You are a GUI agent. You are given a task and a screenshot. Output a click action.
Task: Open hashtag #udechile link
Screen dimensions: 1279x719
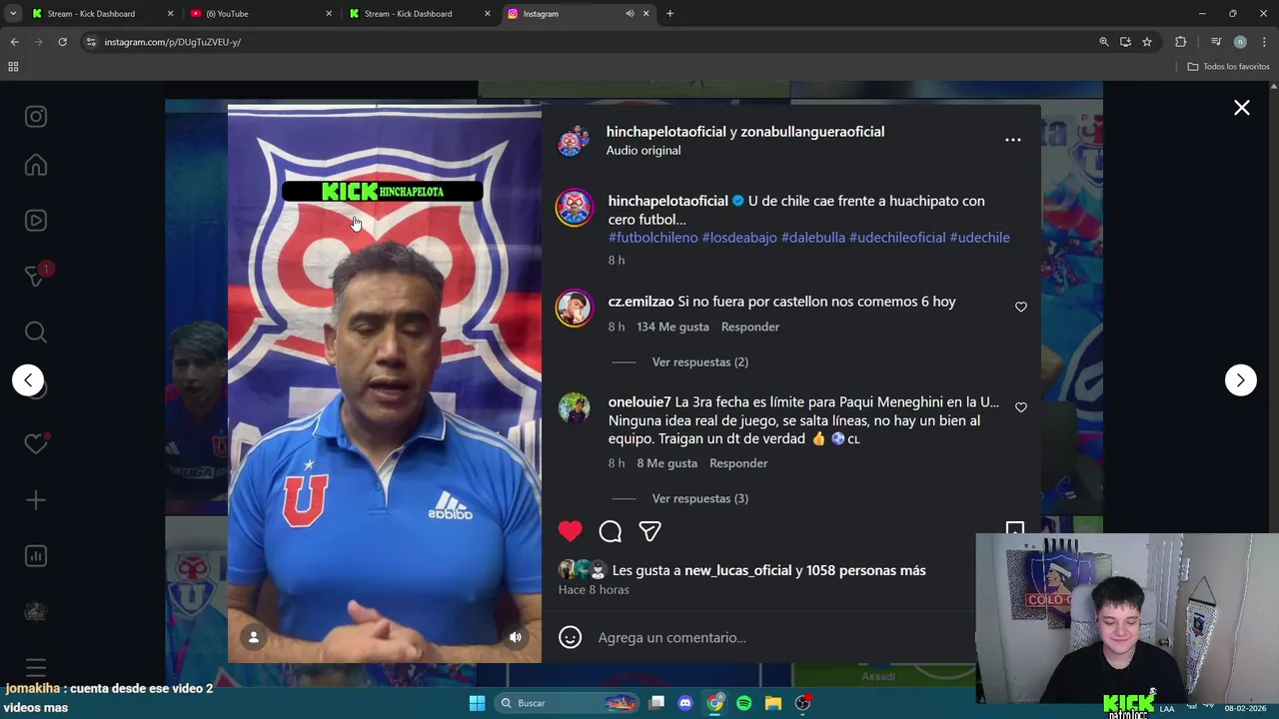point(979,238)
